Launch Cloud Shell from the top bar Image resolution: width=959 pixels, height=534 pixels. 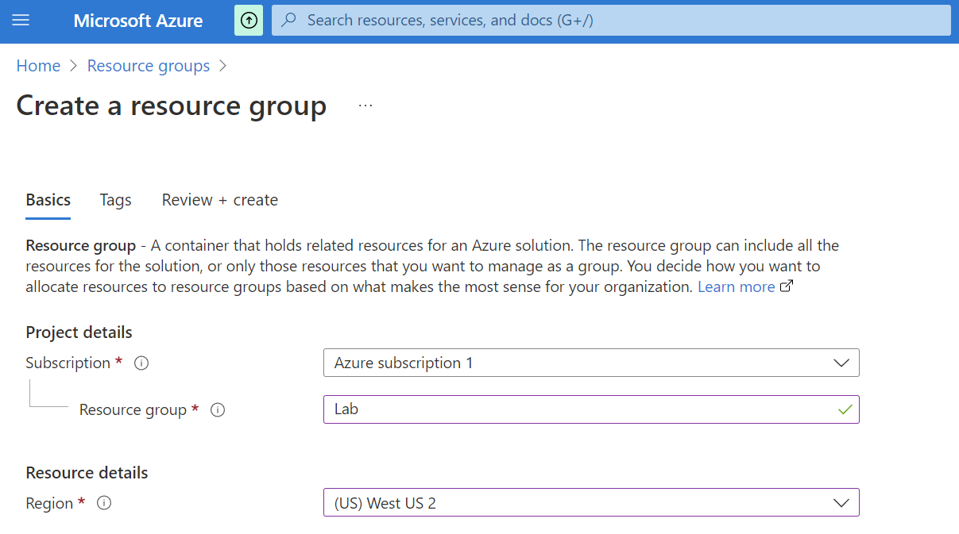click(x=249, y=20)
